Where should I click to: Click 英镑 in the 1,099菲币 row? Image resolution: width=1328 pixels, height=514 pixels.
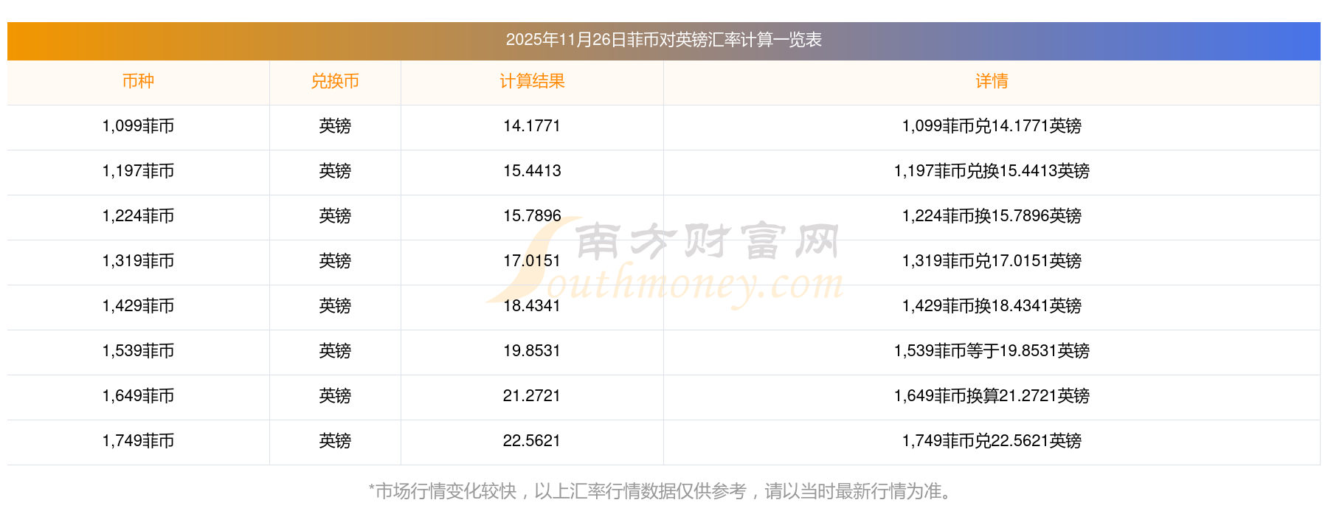(335, 126)
